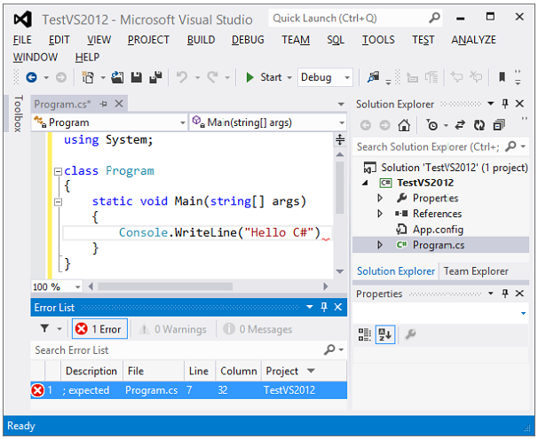Click the Pending Changes Filter clock icon

tap(432, 125)
